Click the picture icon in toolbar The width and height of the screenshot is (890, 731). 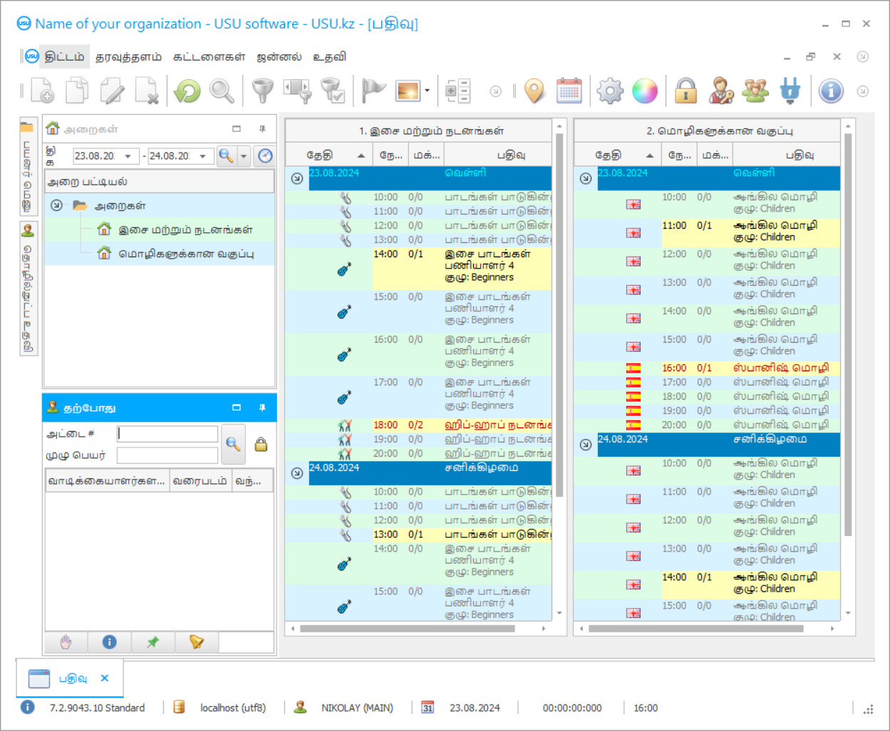(x=408, y=91)
